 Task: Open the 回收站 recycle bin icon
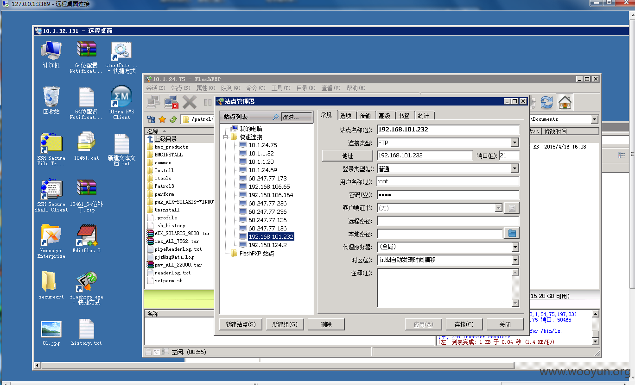click(51, 100)
